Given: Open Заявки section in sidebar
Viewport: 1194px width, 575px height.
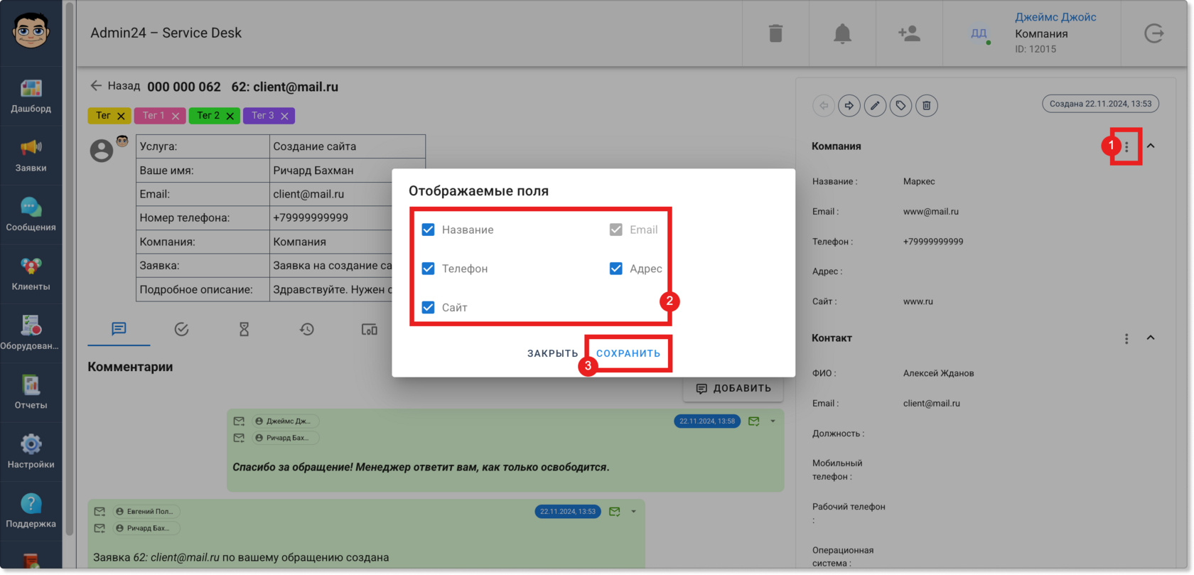Looking at the screenshot, I should [31, 156].
